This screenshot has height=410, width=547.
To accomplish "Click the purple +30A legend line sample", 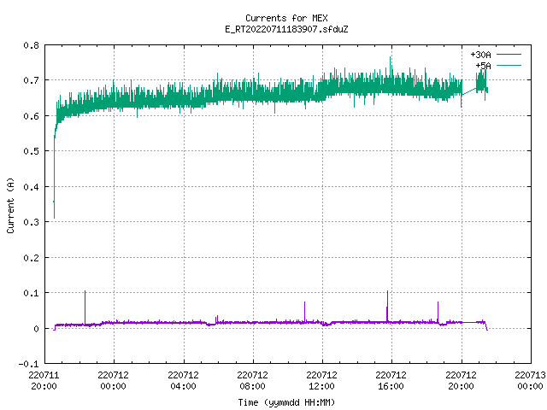I will pos(509,55).
